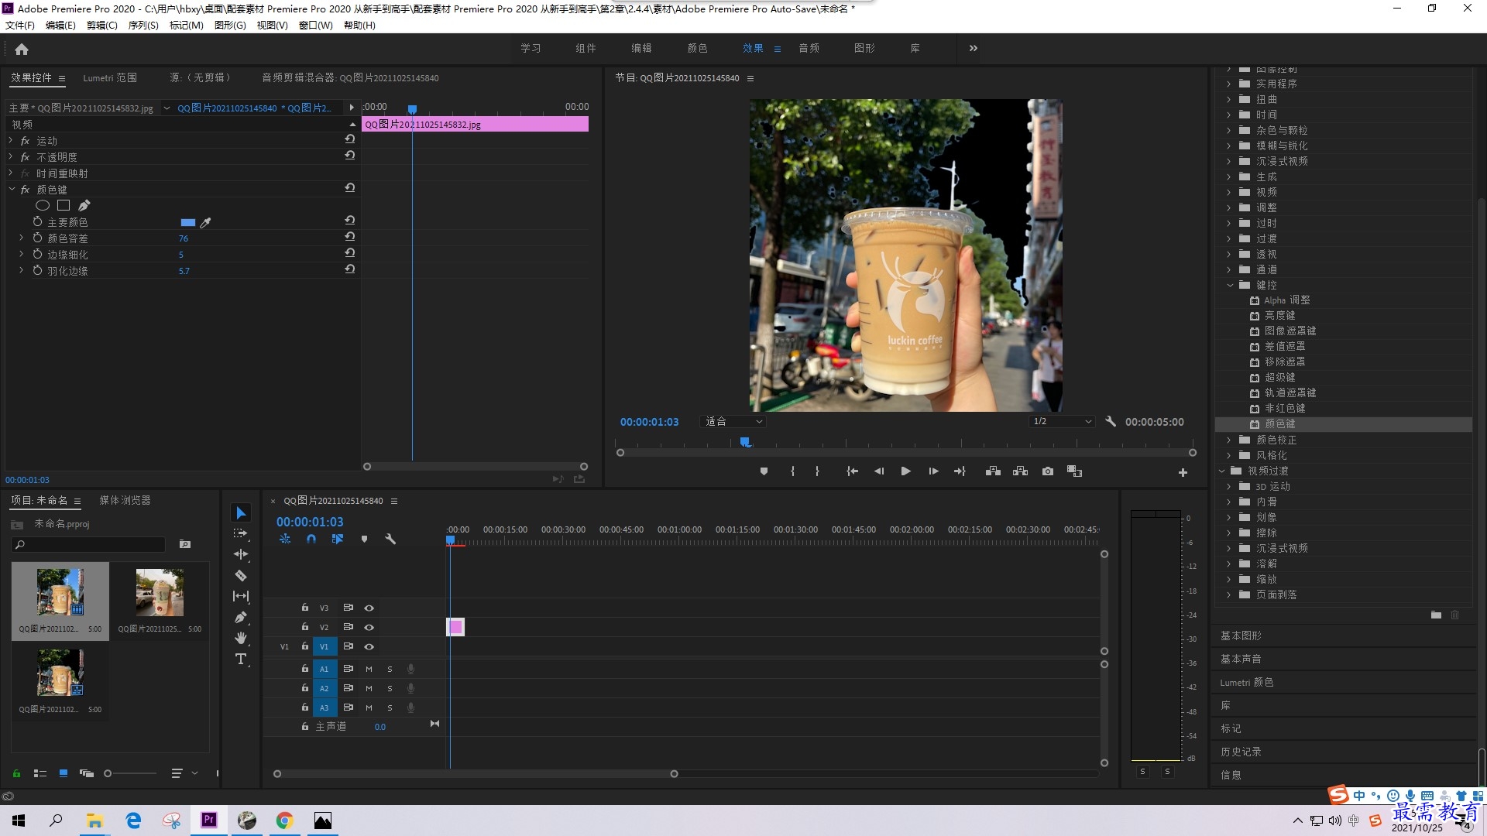1487x836 pixels.
Task: Open the 窗口(W) menu
Action: (x=316, y=26)
